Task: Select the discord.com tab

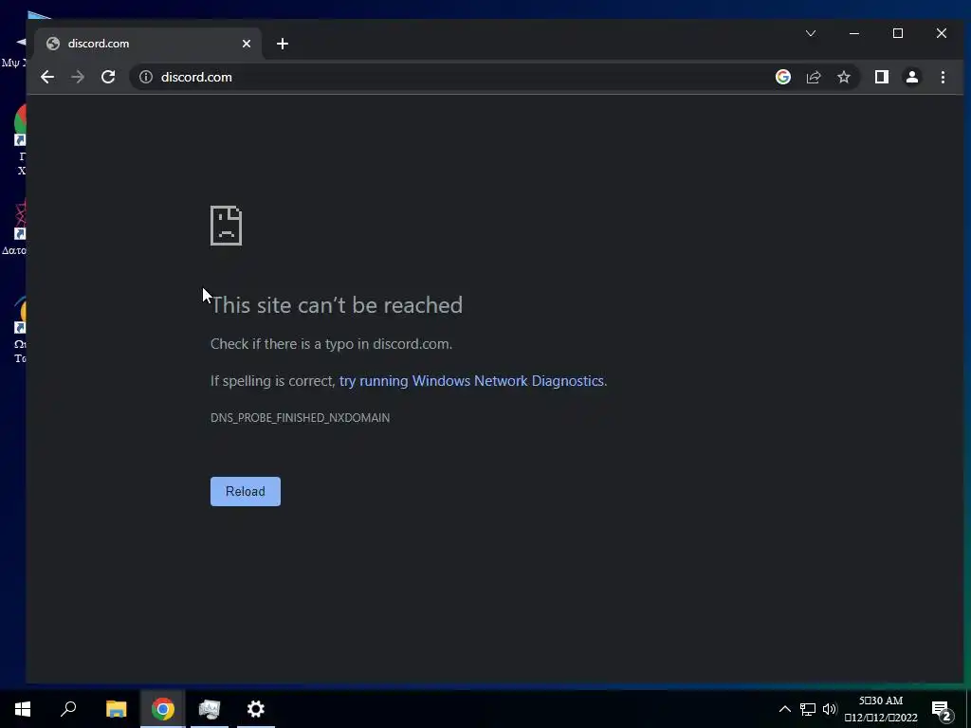Action: pyautogui.click(x=149, y=44)
